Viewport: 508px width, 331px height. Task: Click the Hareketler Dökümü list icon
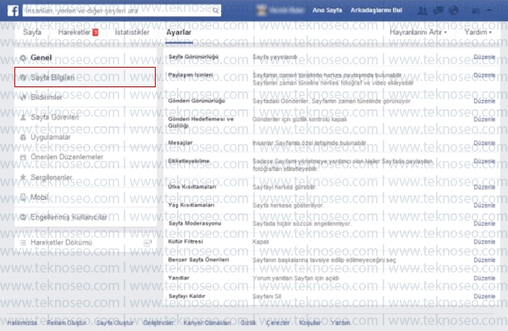(23, 243)
